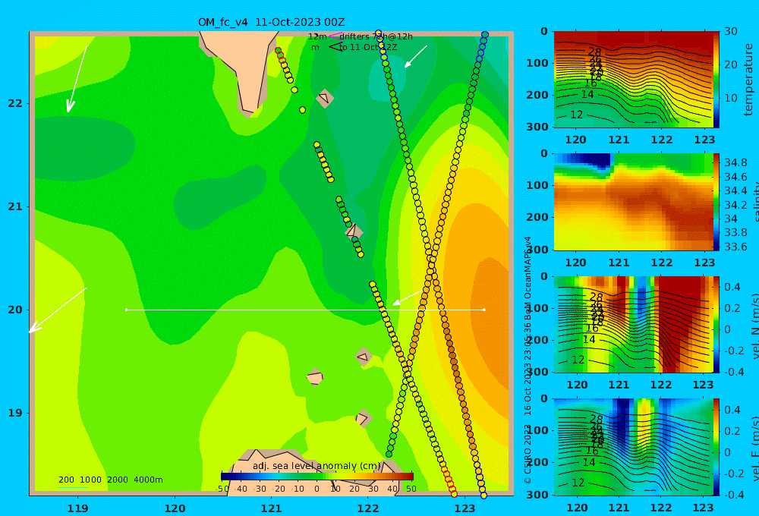Open the northward velocity section panel
This screenshot has height=516, width=759.
coord(633,324)
